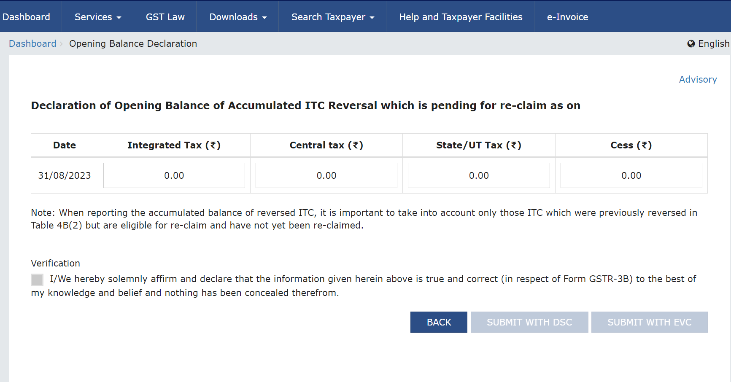Select Dashboard in top navigation bar
Viewport: 731px width, 382px height.
pos(26,17)
